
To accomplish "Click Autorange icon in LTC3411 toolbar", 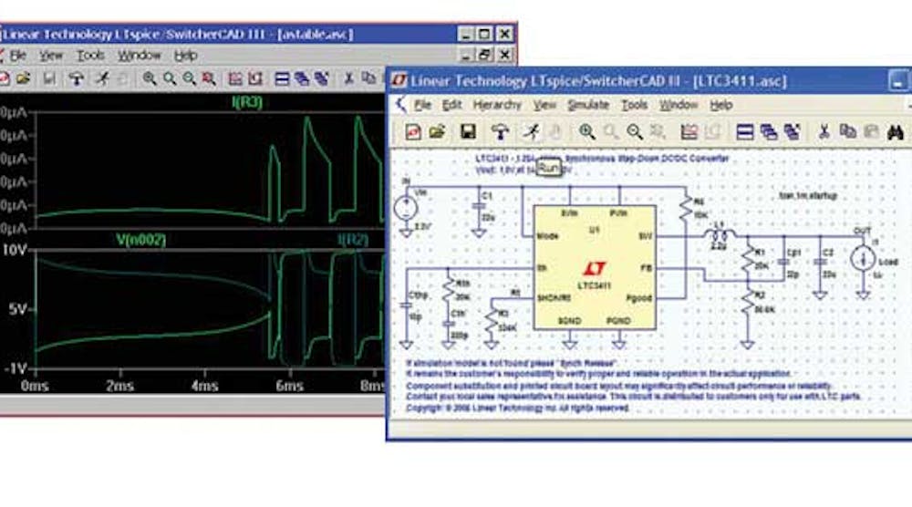I will (x=713, y=132).
